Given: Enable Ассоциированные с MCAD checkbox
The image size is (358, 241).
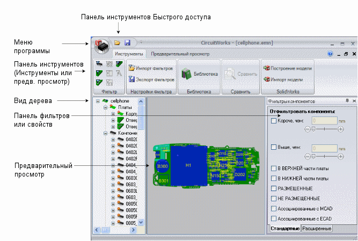Looking at the screenshot, I should point(274,208).
